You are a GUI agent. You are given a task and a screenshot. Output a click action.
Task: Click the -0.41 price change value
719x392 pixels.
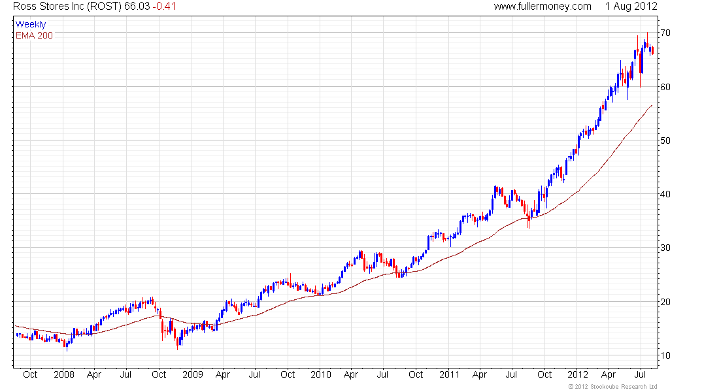tap(164, 7)
